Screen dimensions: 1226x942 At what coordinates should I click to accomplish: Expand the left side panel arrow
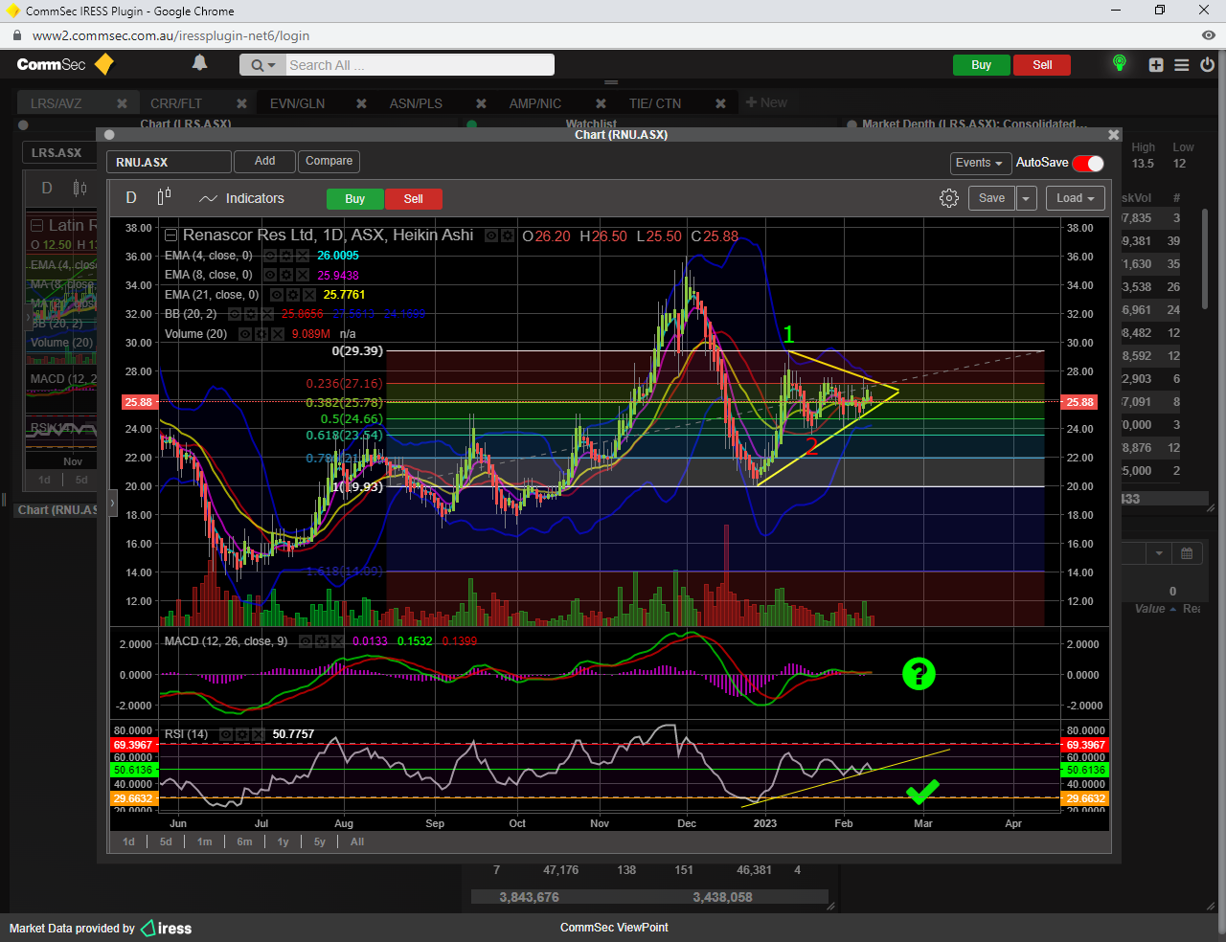click(x=112, y=503)
